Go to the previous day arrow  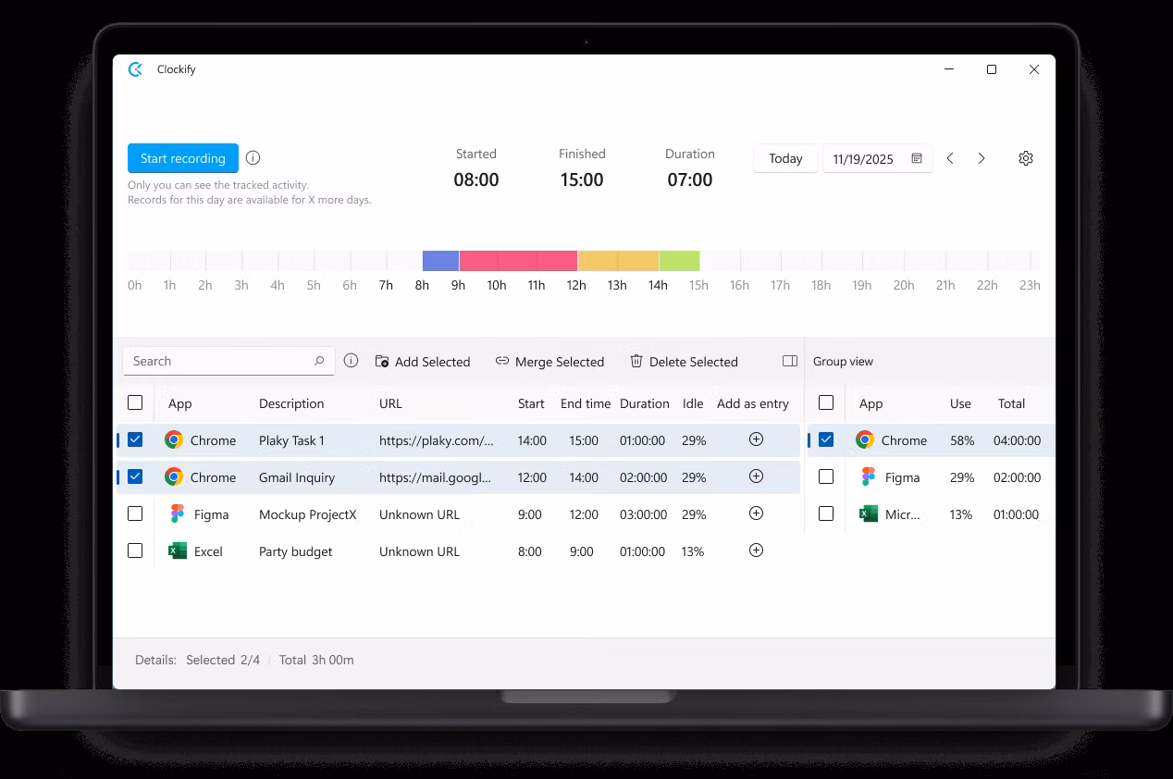[x=950, y=158]
